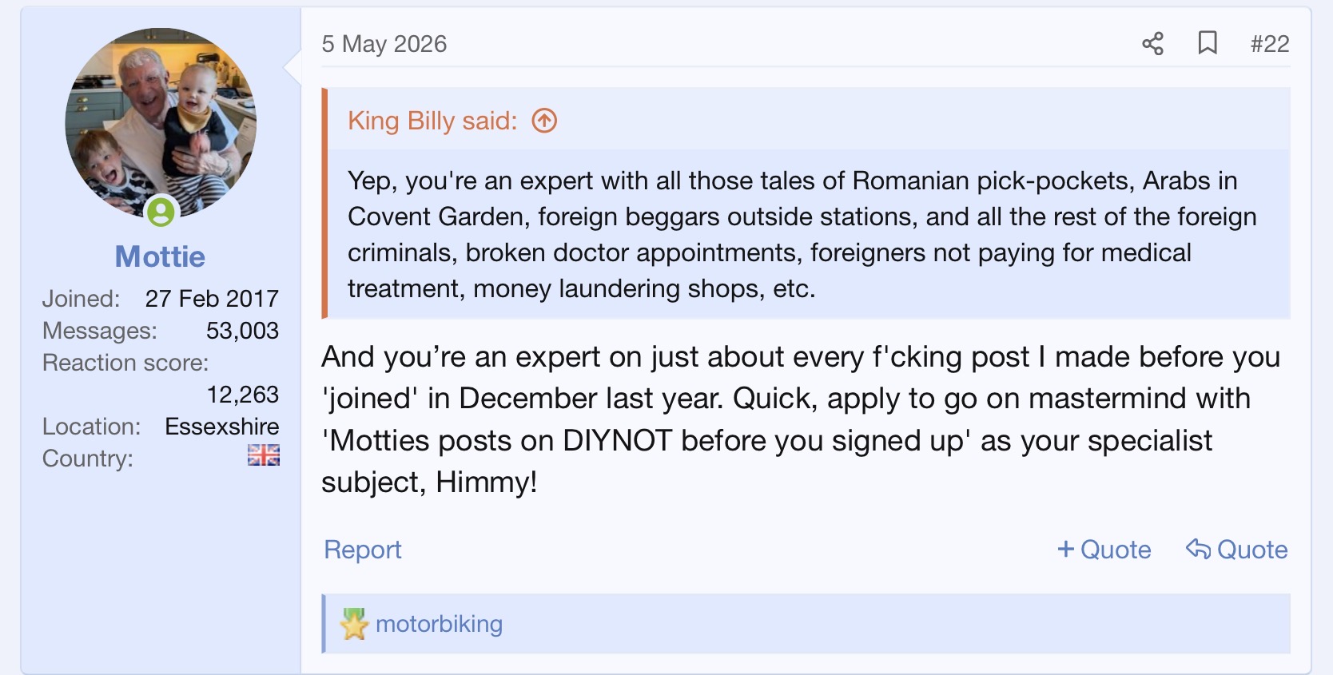
Task: Open Mottie's profile avatar picture
Action: click(x=161, y=124)
